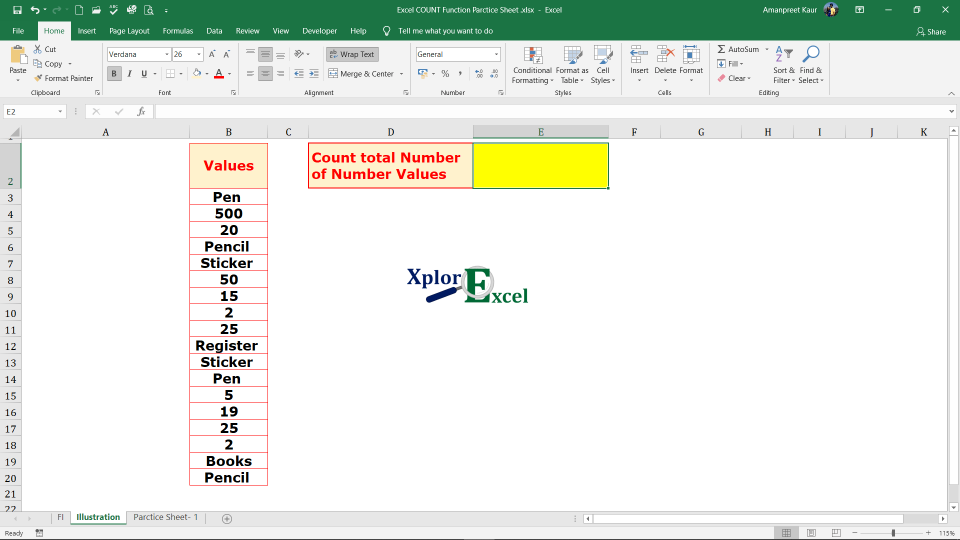
Task: Click the New blank workbook icon
Action: pyautogui.click(x=79, y=10)
